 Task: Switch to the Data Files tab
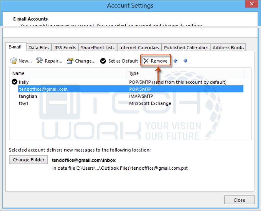point(39,48)
